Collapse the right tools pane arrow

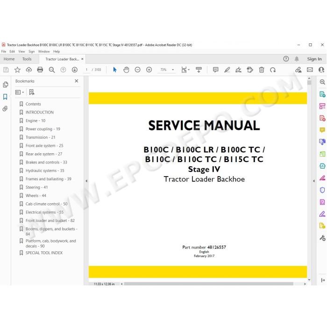point(314,181)
